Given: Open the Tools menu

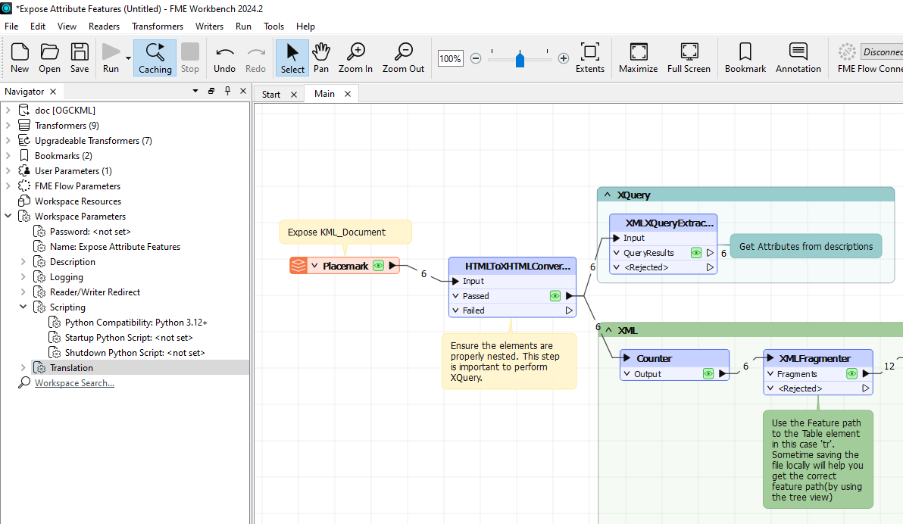Looking at the screenshot, I should click(274, 27).
